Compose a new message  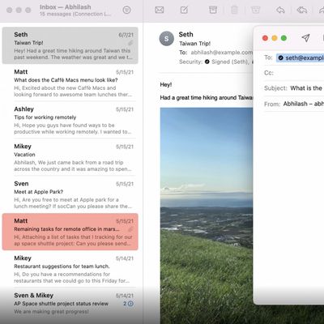[x=184, y=10]
